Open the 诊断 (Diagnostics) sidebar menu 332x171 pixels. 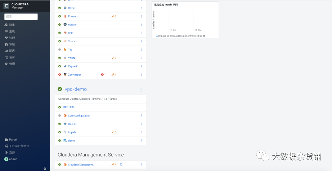pyautogui.click(x=10, y=38)
